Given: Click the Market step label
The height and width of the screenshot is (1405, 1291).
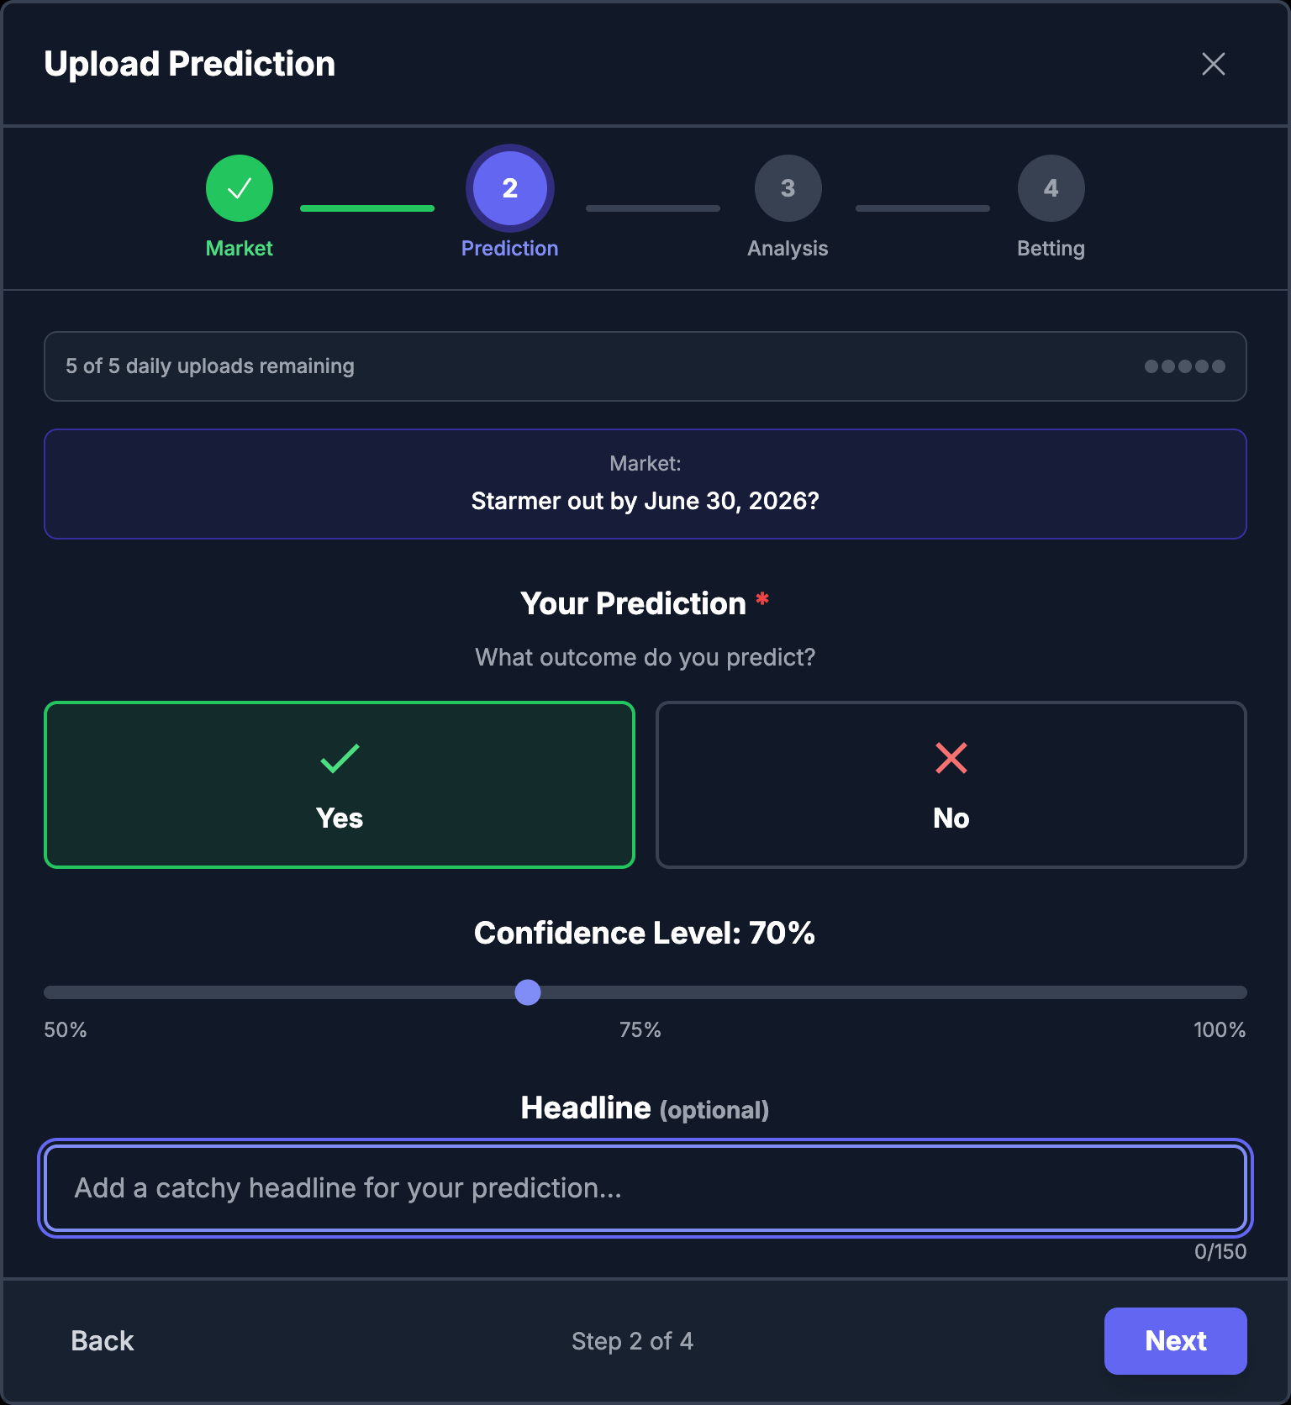Looking at the screenshot, I should click(239, 248).
